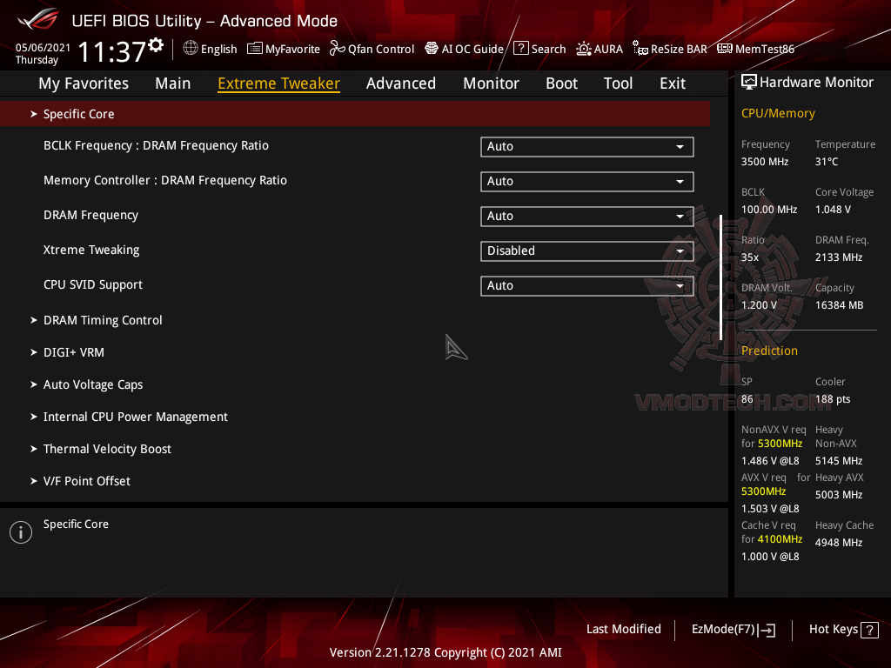This screenshot has height=668, width=891.
Task: Click the ROG logo icon
Action: [x=38, y=21]
